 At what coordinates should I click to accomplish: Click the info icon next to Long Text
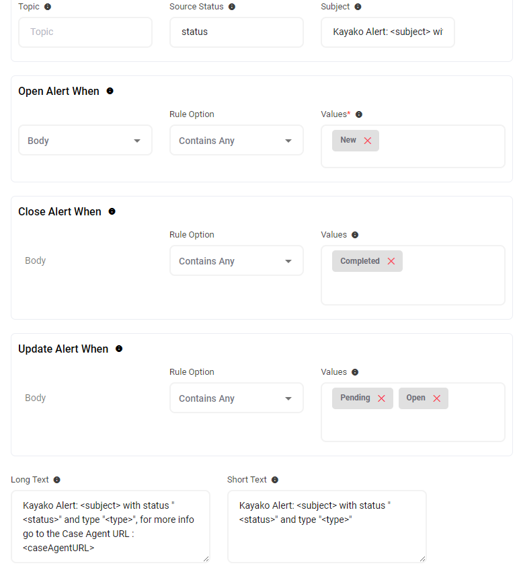(x=57, y=480)
